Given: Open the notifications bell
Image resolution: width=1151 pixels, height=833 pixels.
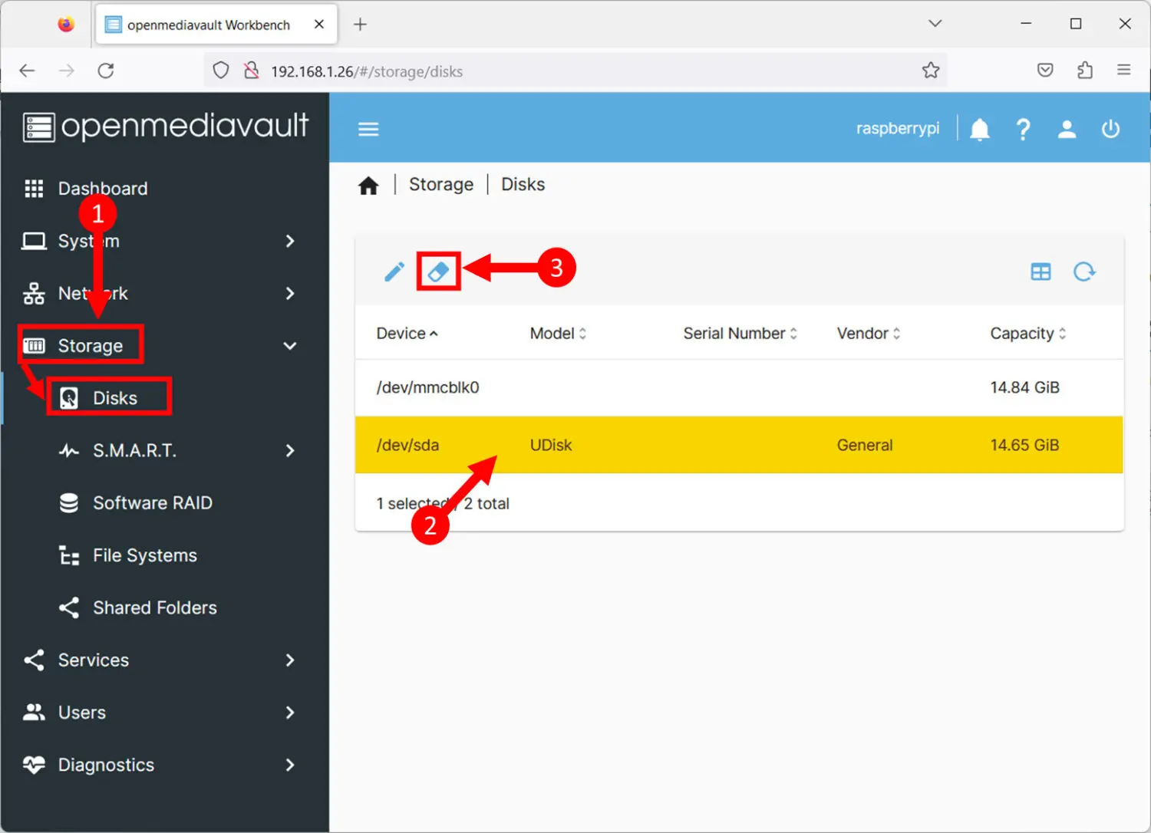Looking at the screenshot, I should pyautogui.click(x=979, y=129).
